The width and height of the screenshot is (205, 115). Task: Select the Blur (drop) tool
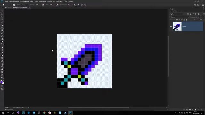[2, 47]
